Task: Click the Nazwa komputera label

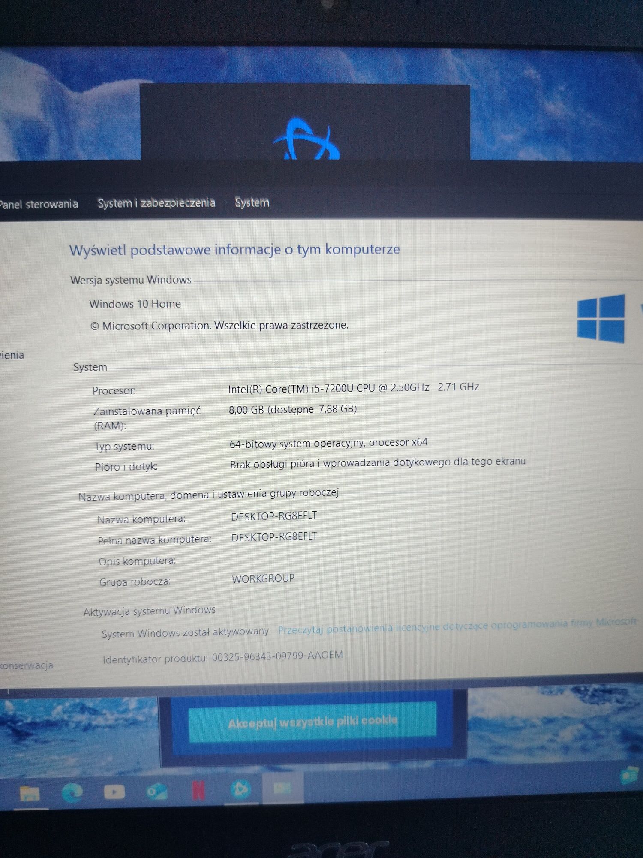Action: pos(141,520)
